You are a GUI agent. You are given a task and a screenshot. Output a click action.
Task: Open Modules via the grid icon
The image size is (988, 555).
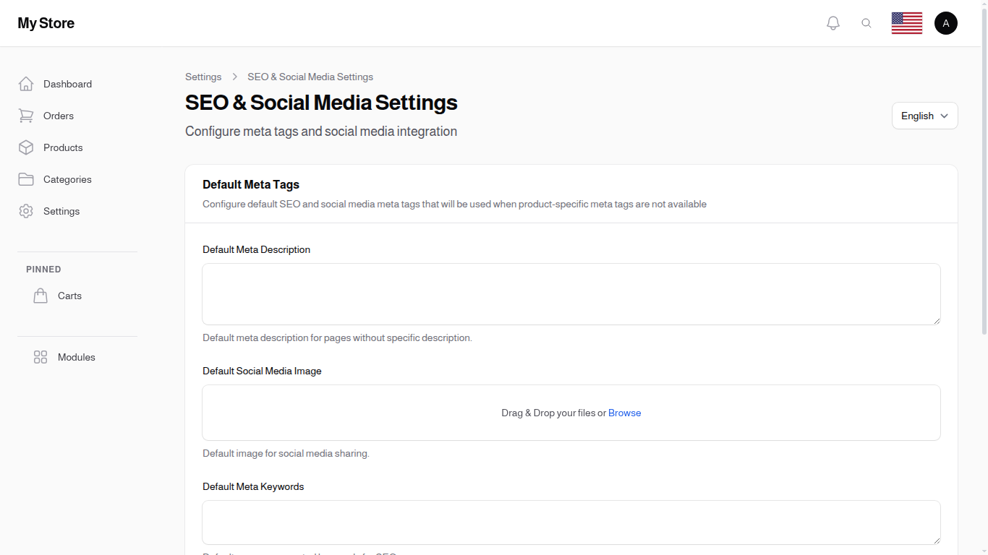pos(41,357)
